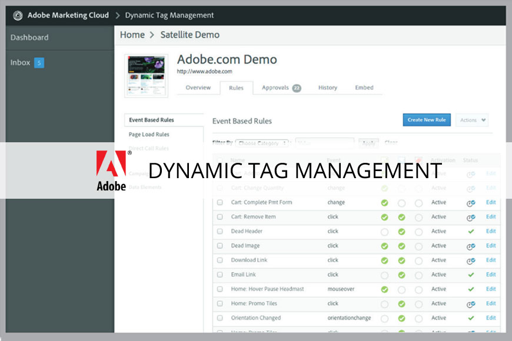Open the History tab
512x341 pixels.
(x=328, y=88)
